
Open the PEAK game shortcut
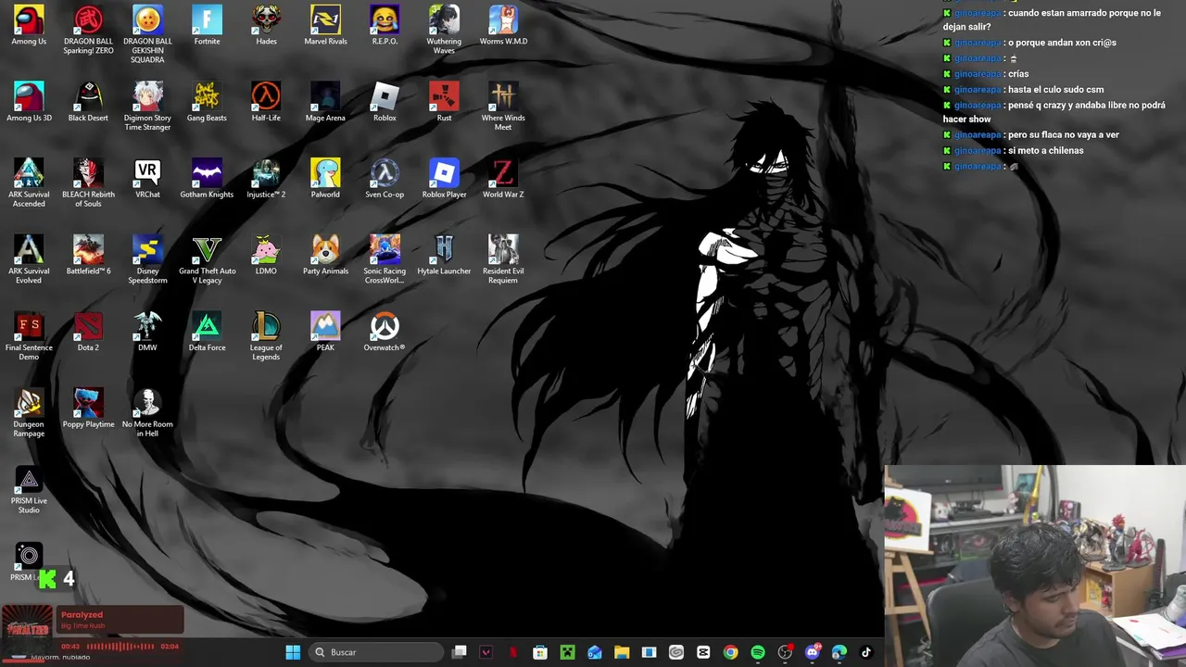click(x=325, y=333)
